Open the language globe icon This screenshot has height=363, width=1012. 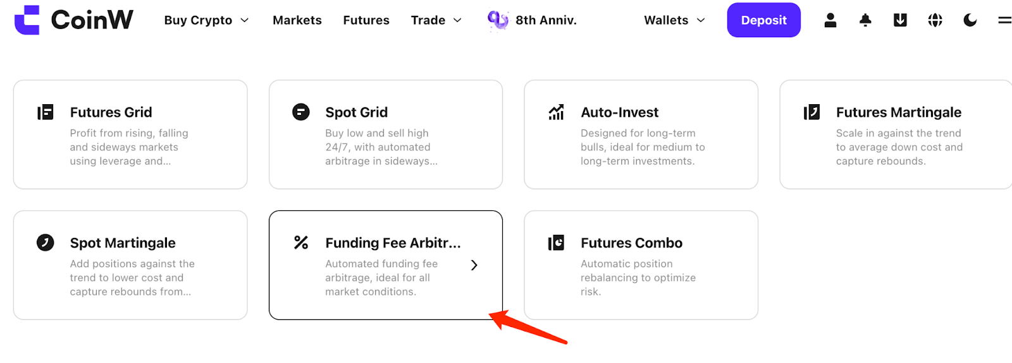click(x=935, y=20)
